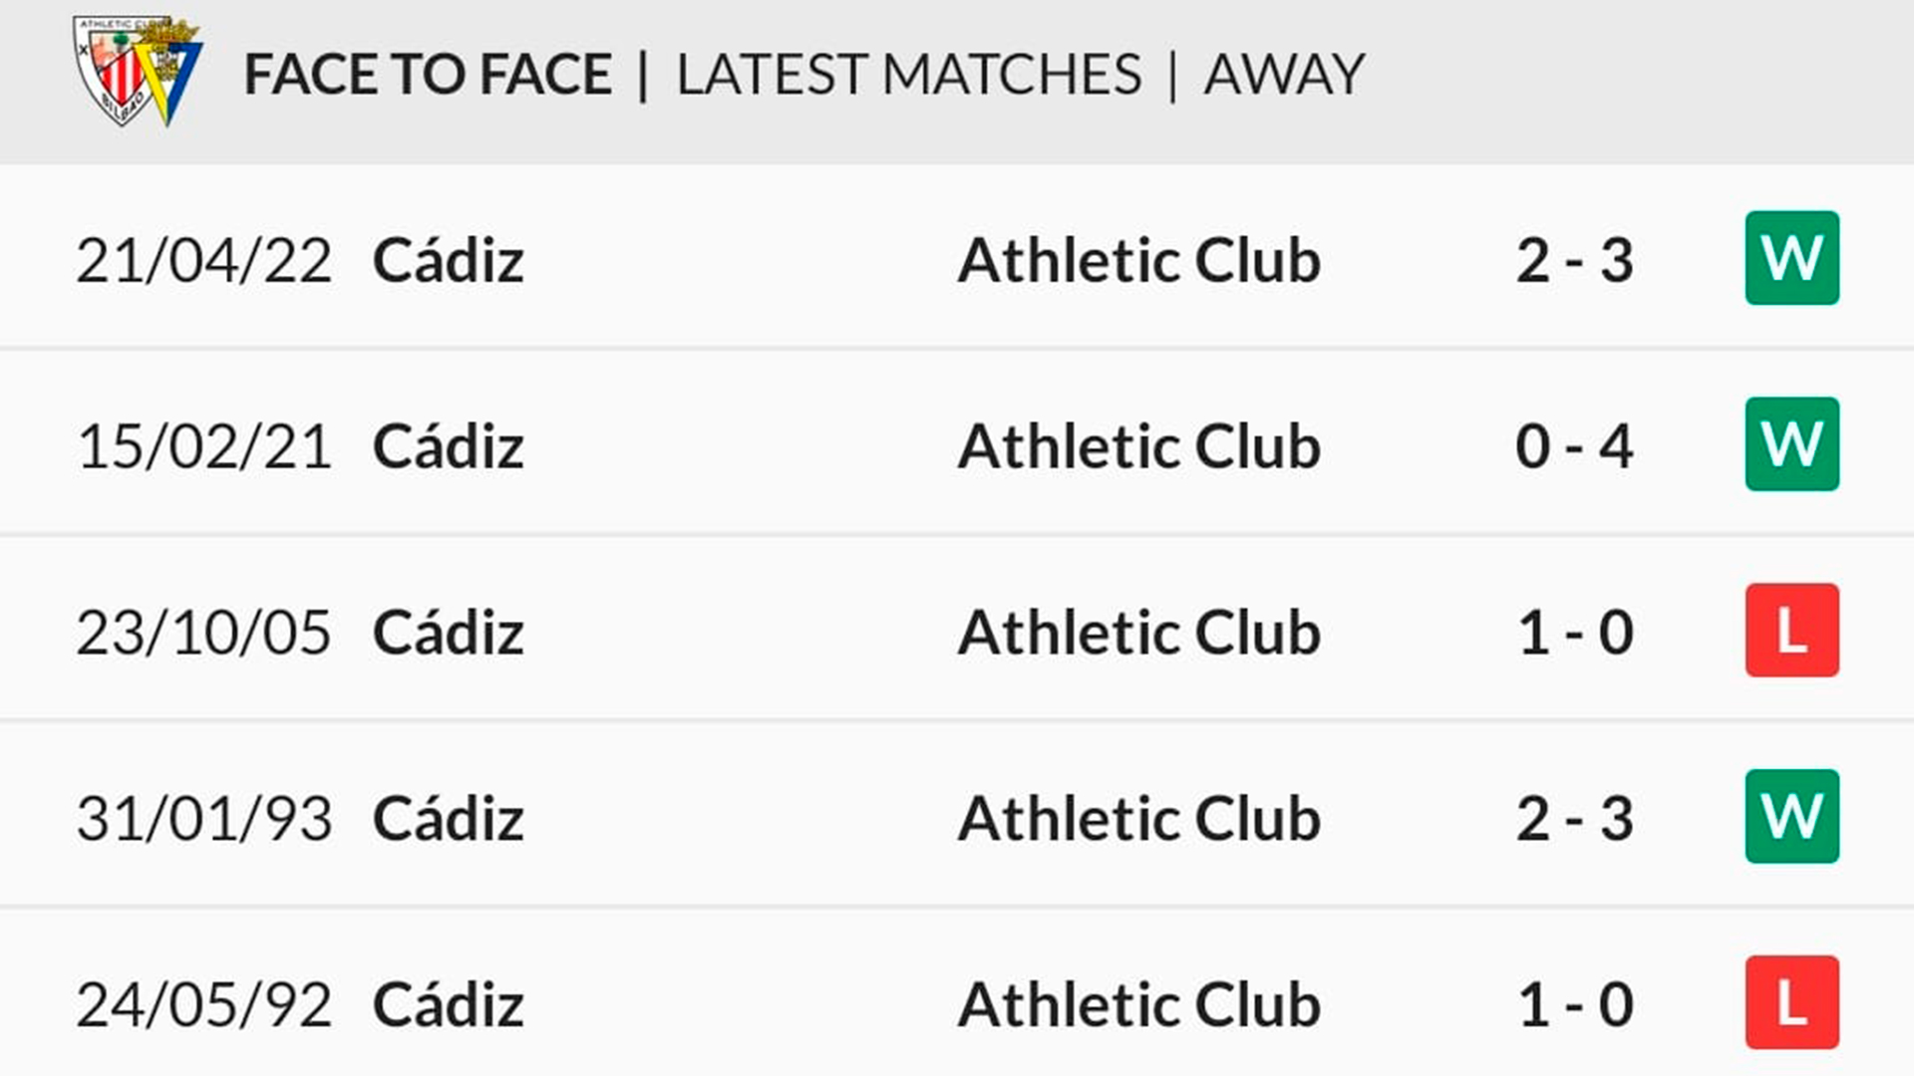1914x1076 pixels.
Task: Select the FACE TO FACE heading
Action: pyautogui.click(x=428, y=75)
